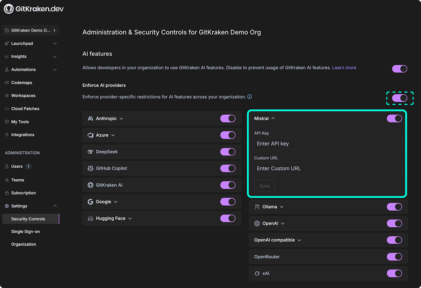Open the Codemaps section in the sidebar
Viewport: 421px width, 288px height.
(22, 82)
